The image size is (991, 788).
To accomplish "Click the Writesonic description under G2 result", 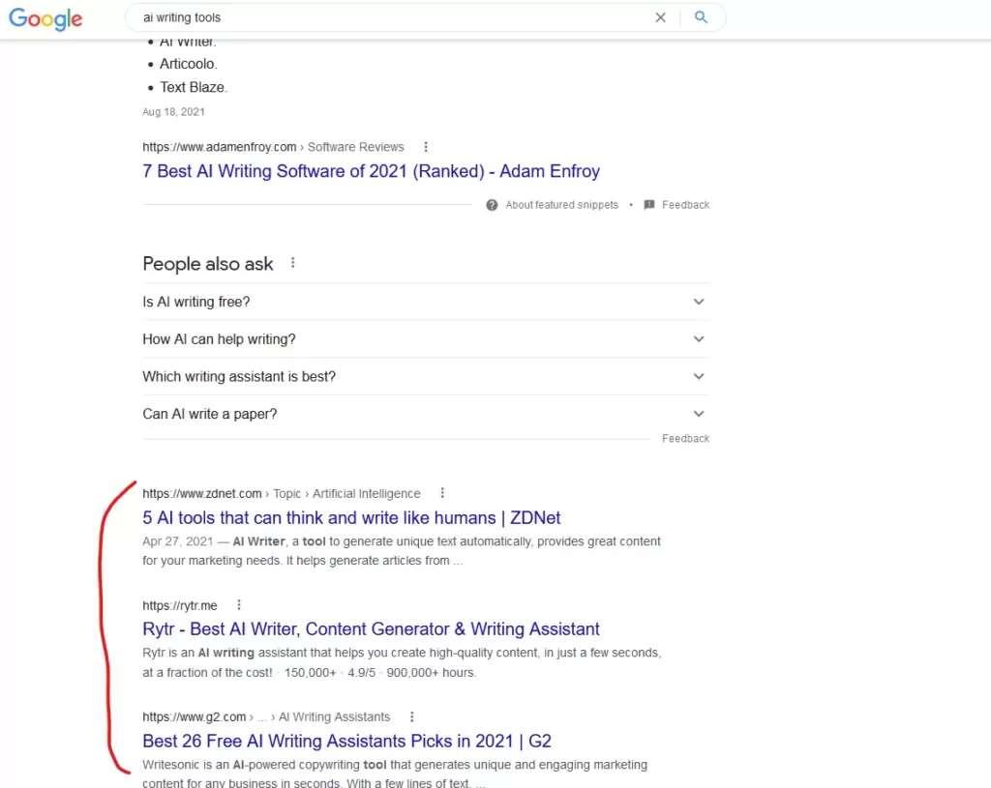I will click(x=395, y=773).
